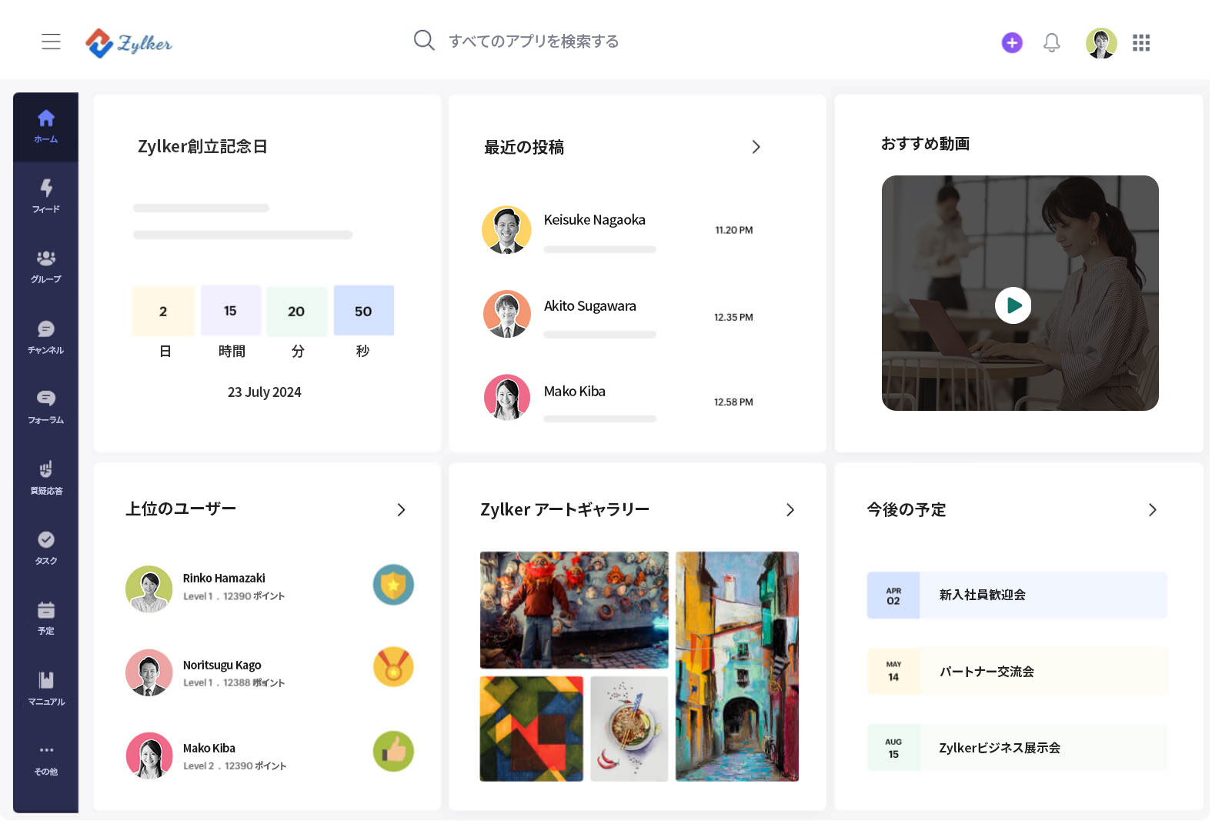Open the 新入社員歓迎会 event
Viewport: 1222px width, 834px height.
[x=1017, y=595]
